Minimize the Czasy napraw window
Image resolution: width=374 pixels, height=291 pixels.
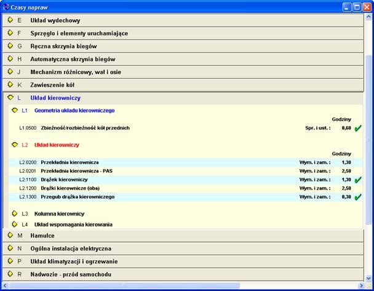point(347,7)
